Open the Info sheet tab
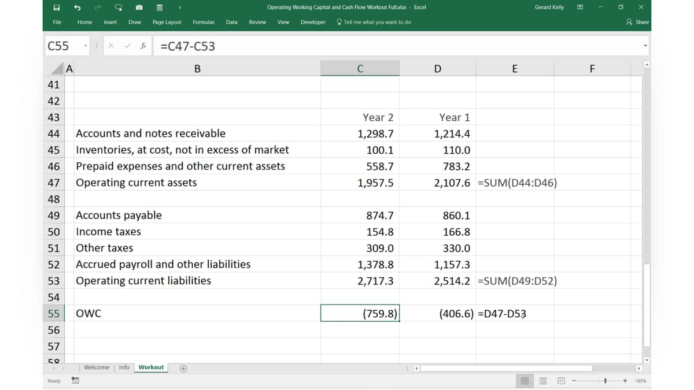Viewport: 694px width, 390px height. (124, 367)
